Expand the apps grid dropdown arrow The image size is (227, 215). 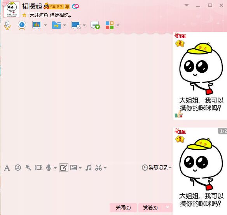[x=118, y=25]
